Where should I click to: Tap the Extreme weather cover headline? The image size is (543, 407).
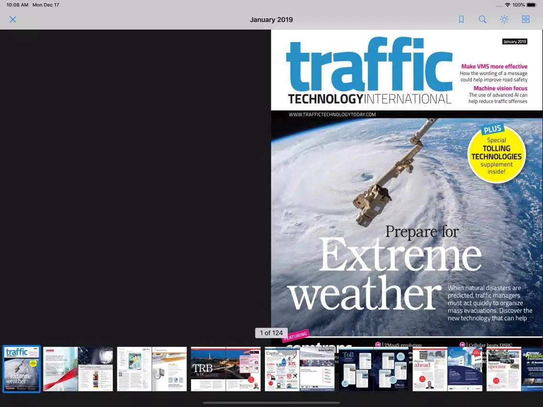click(x=384, y=275)
